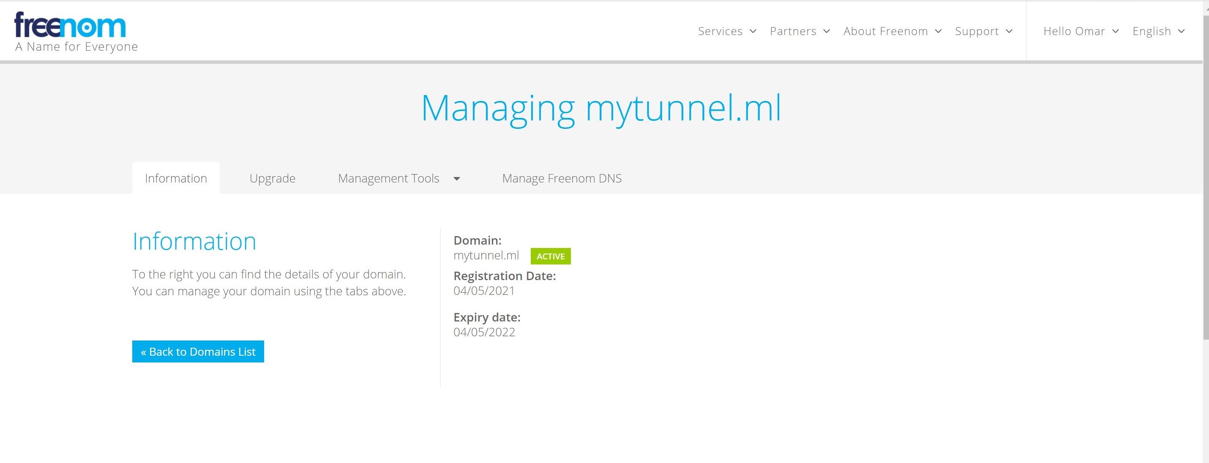
Task: Select the domain name mytunnel.ml text
Action: click(x=486, y=255)
